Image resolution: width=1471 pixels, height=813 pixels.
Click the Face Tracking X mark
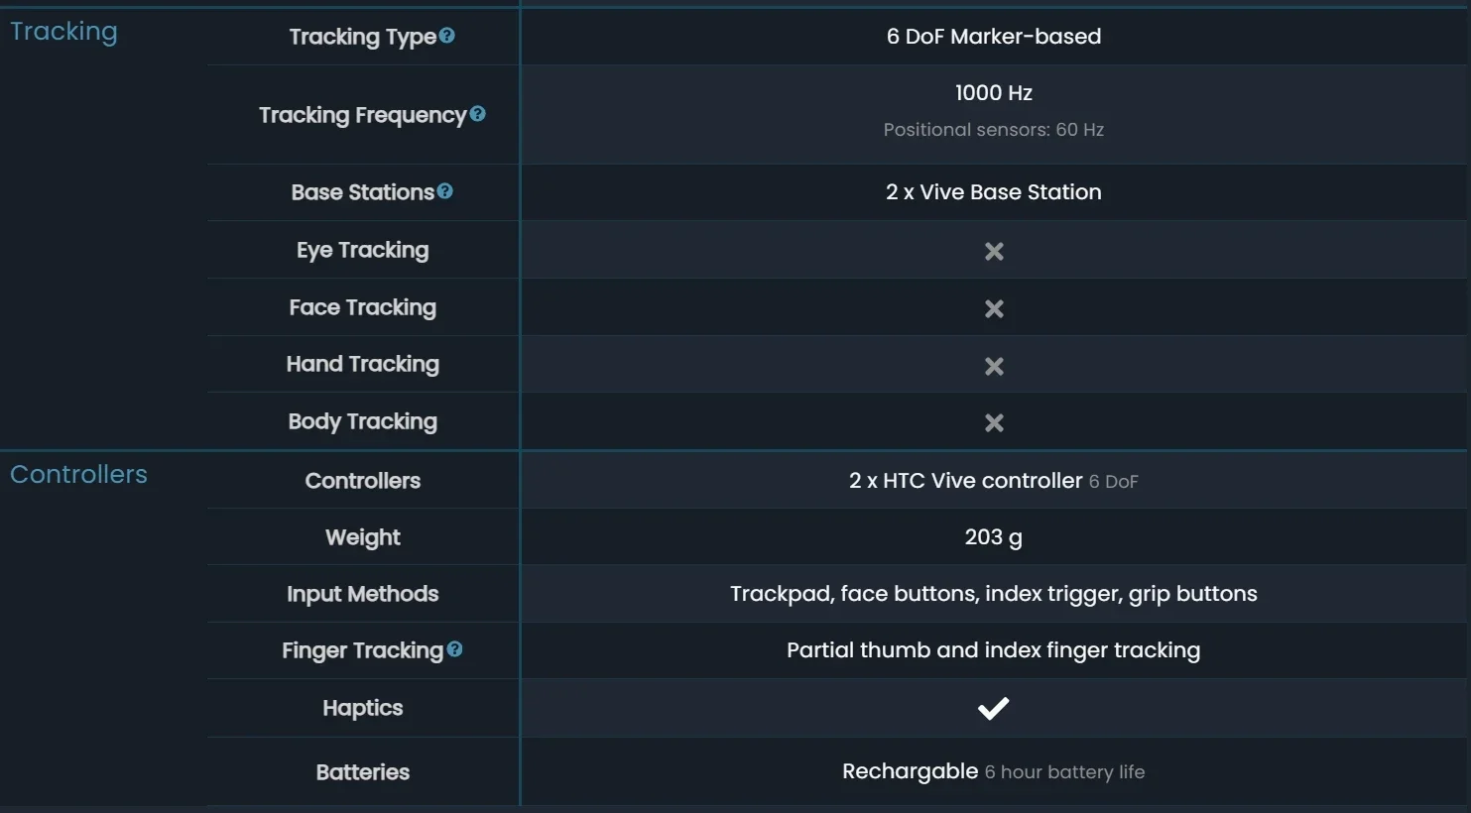[x=994, y=309]
